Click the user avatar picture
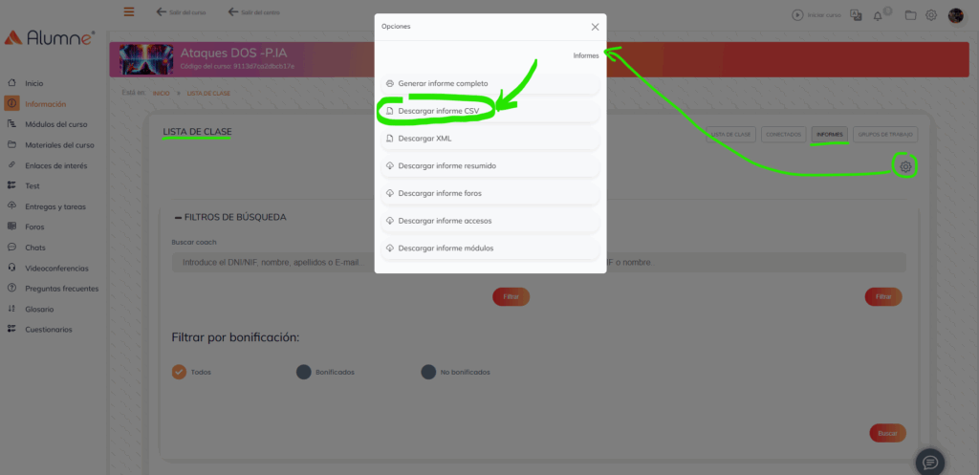979x475 pixels. (x=955, y=15)
